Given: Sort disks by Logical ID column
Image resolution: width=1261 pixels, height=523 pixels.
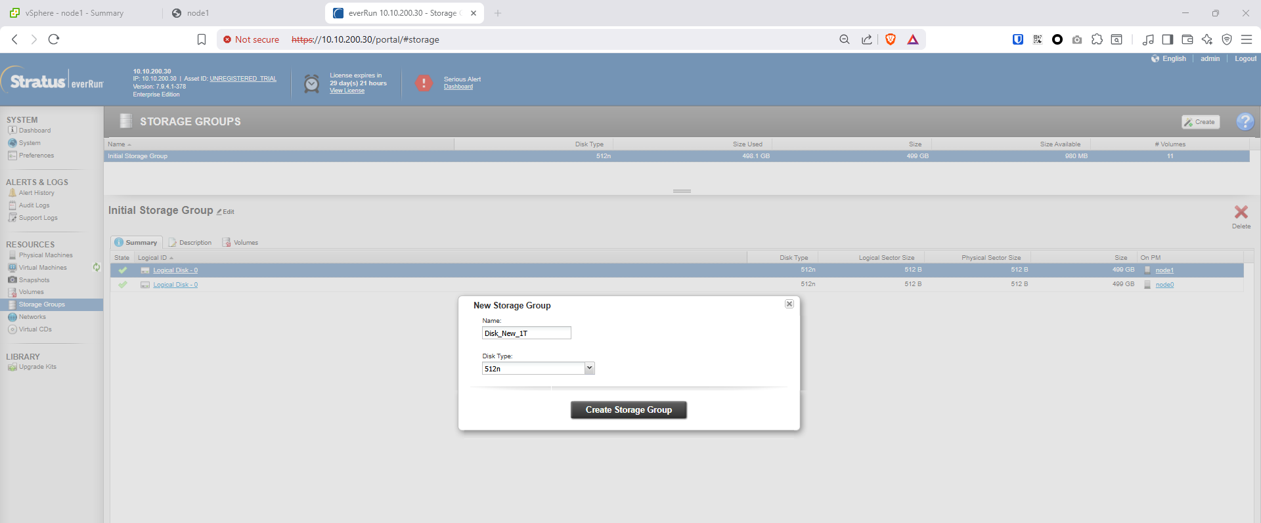Looking at the screenshot, I should click(x=153, y=258).
